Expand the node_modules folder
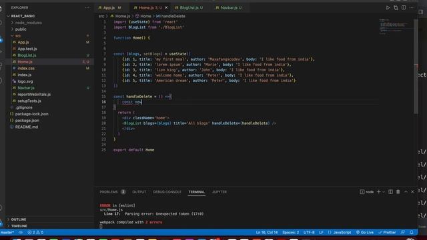 click(28, 23)
